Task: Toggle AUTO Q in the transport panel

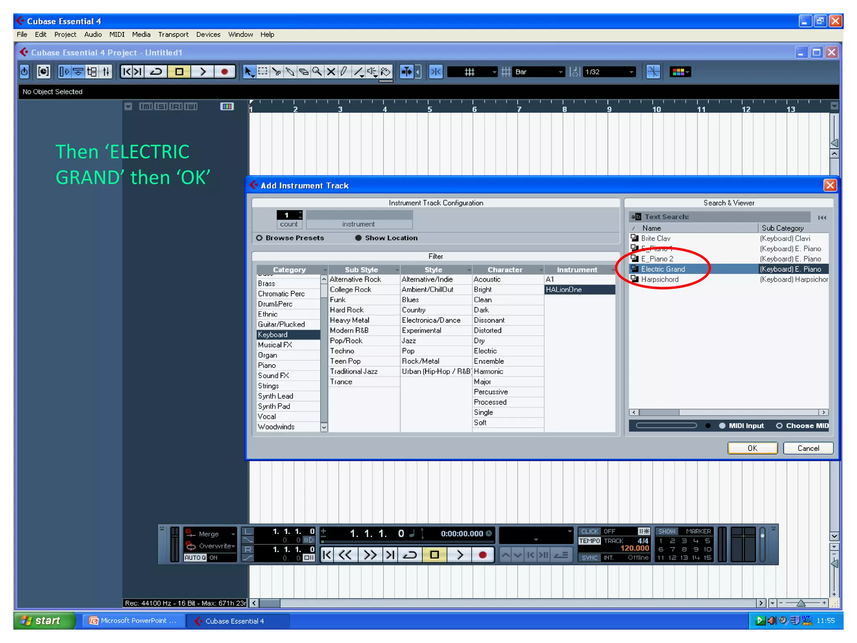Action: point(195,558)
